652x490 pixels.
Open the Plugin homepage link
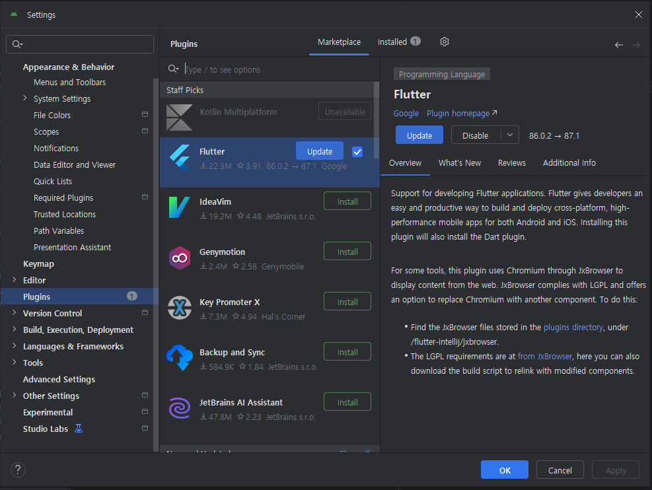click(x=462, y=114)
